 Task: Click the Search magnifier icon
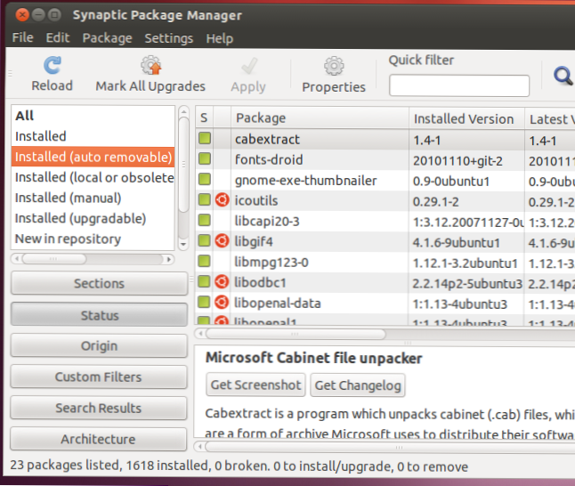coord(563,77)
